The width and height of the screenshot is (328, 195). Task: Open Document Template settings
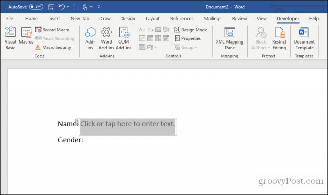click(304, 38)
